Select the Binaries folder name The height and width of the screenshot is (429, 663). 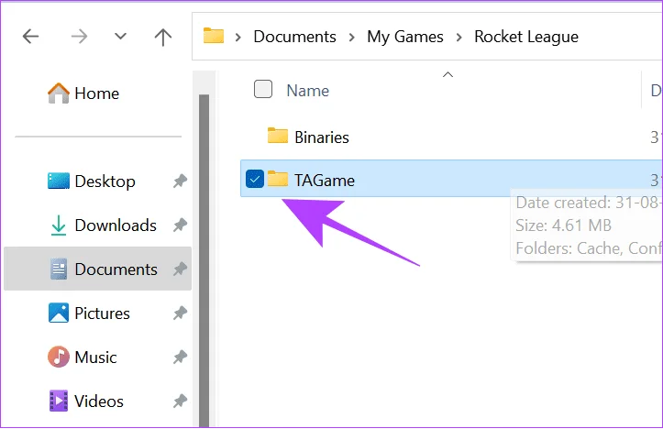click(x=321, y=137)
